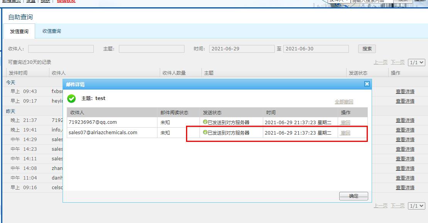
Task: Click the 确定 button in the mail details dialog
Action: click(353, 195)
